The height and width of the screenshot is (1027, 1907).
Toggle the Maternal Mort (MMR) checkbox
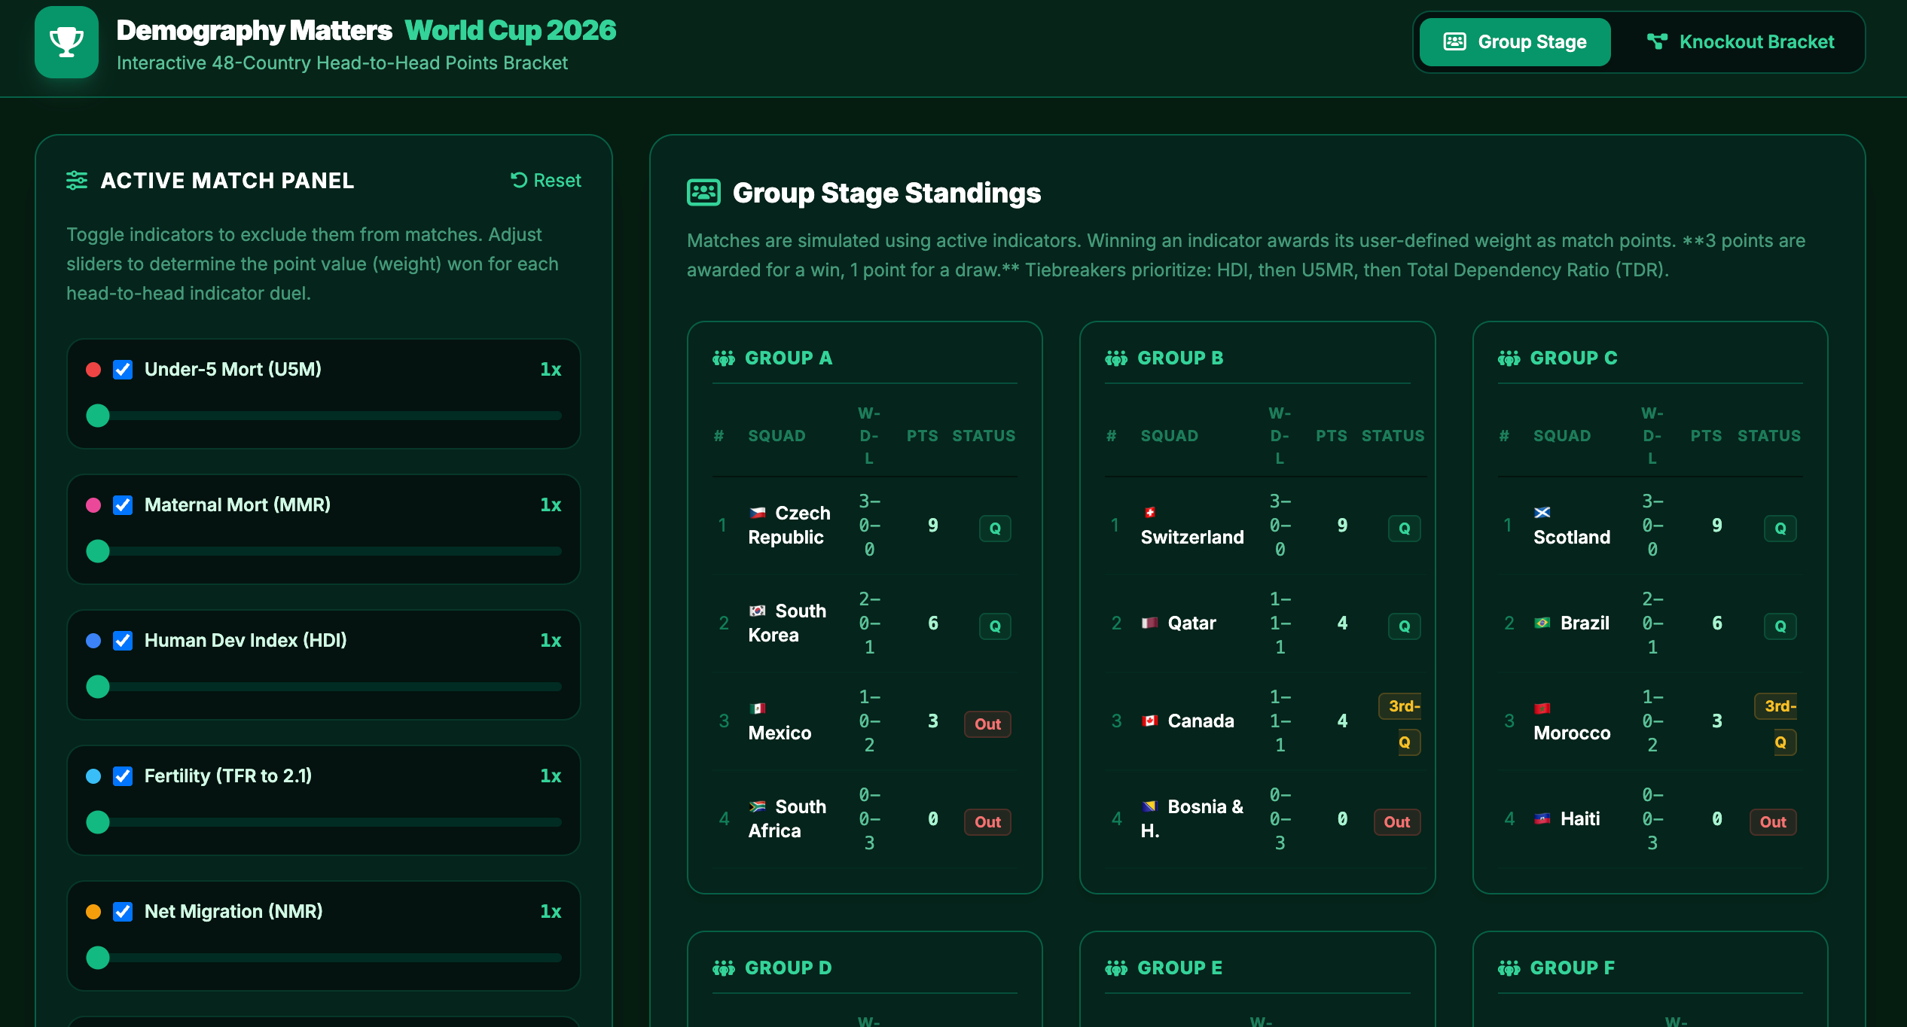click(123, 505)
